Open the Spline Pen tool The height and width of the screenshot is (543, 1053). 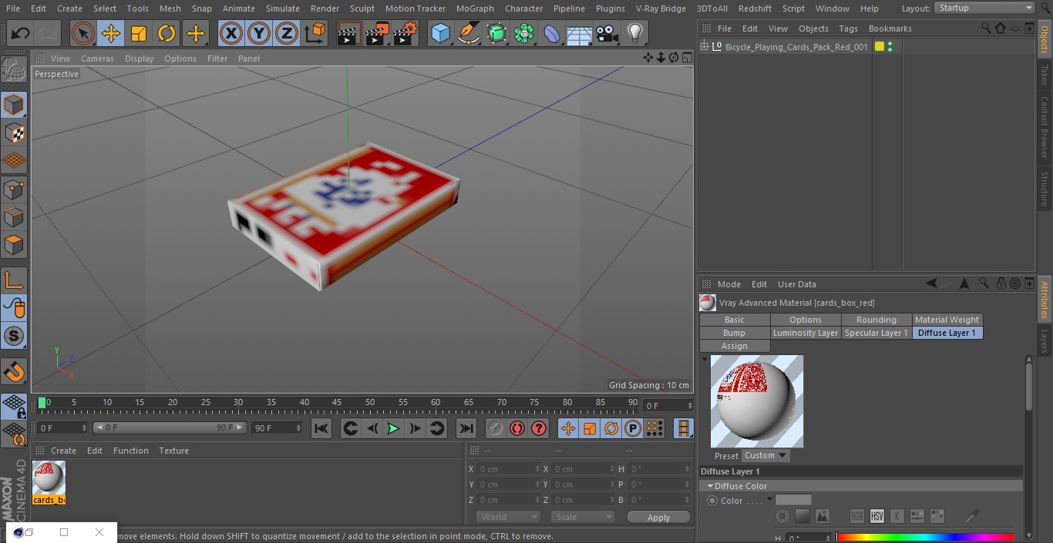point(468,34)
